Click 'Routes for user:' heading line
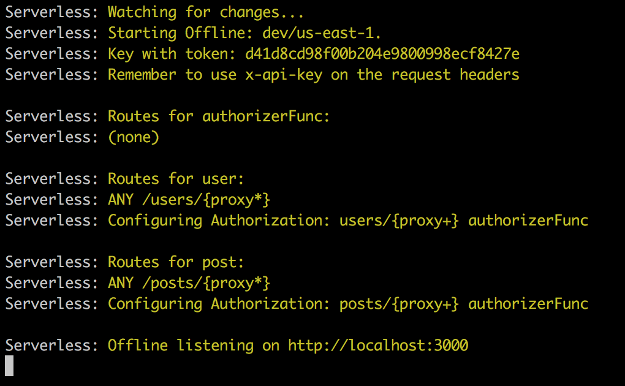 click(x=176, y=179)
